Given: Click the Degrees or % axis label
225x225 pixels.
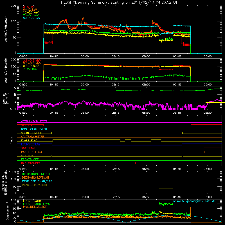Looking at the screenshot, I should (x=7, y=211).
